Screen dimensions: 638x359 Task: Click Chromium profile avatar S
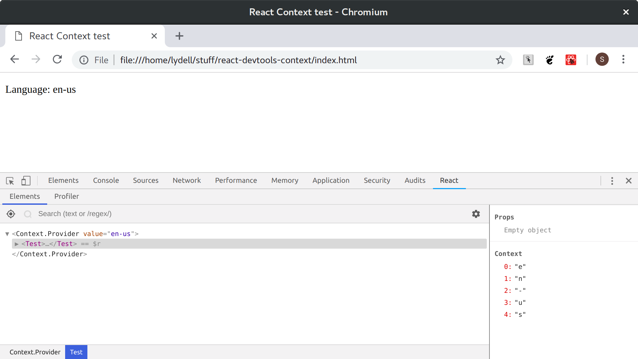[x=602, y=60]
